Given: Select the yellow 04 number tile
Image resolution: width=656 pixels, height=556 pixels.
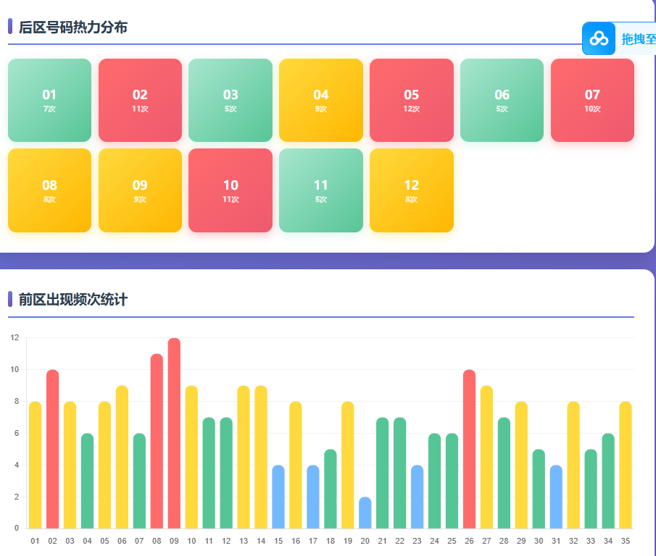Looking at the screenshot, I should point(321,100).
